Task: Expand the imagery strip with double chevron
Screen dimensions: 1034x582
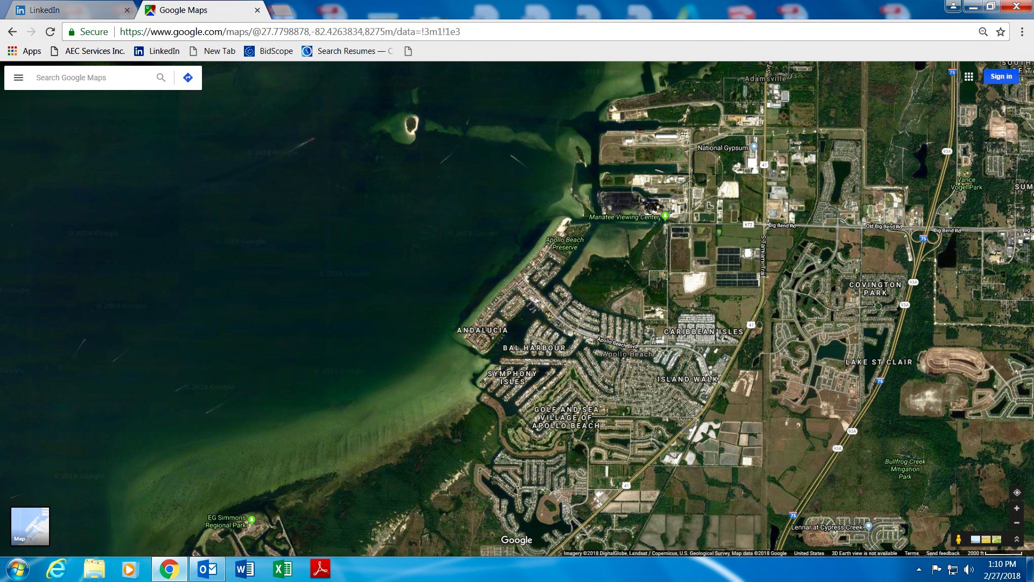Action: coord(1017,539)
